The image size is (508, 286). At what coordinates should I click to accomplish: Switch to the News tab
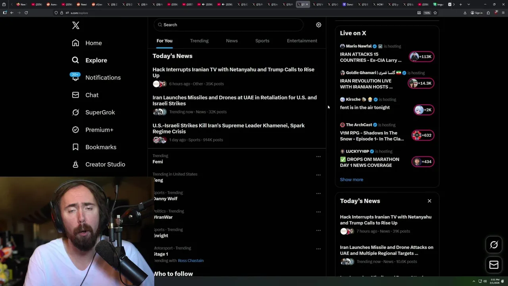click(232, 41)
